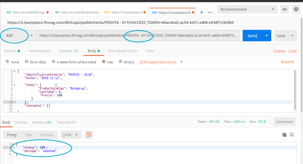Open environment quick look eye icon
303x164 pixels.
[284, 9]
